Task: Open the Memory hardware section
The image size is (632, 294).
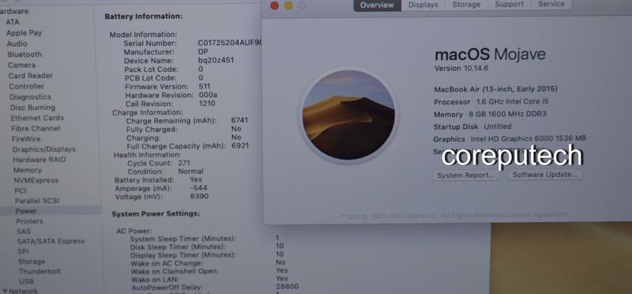Action: (28, 170)
